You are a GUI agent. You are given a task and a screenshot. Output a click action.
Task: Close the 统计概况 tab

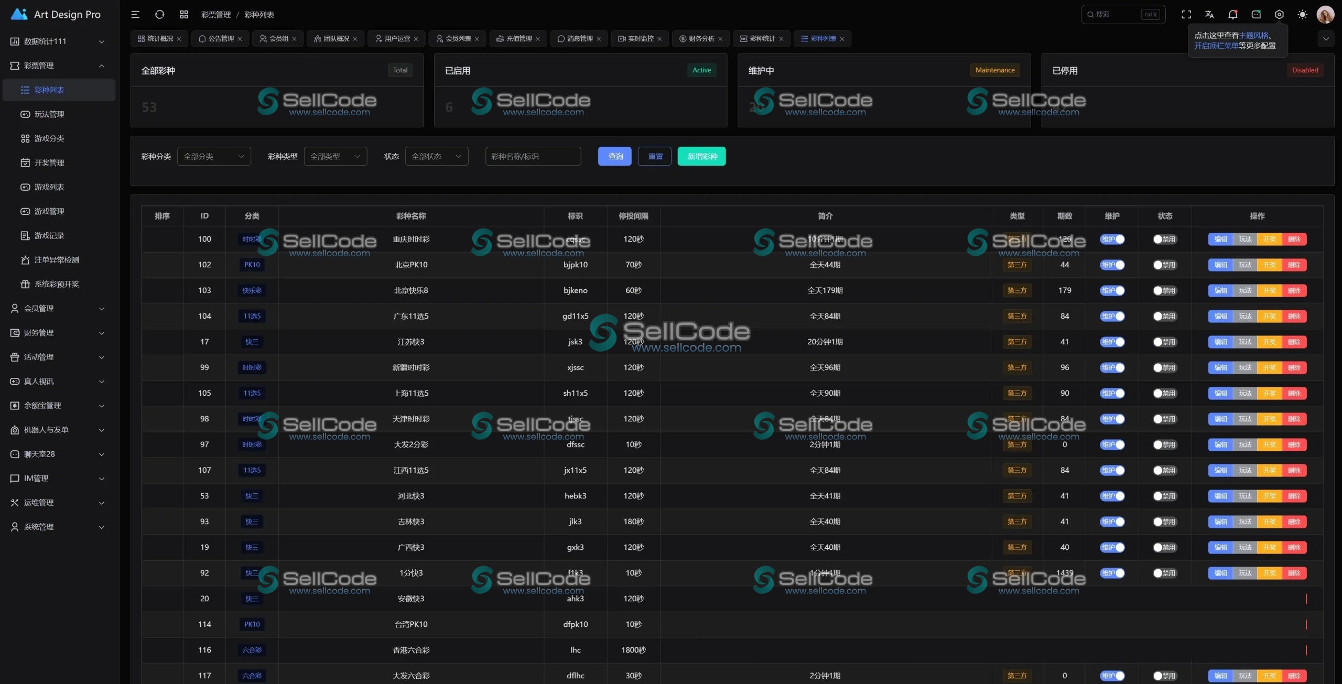179,39
